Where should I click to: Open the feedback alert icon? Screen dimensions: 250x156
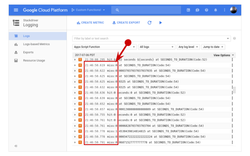197,10
